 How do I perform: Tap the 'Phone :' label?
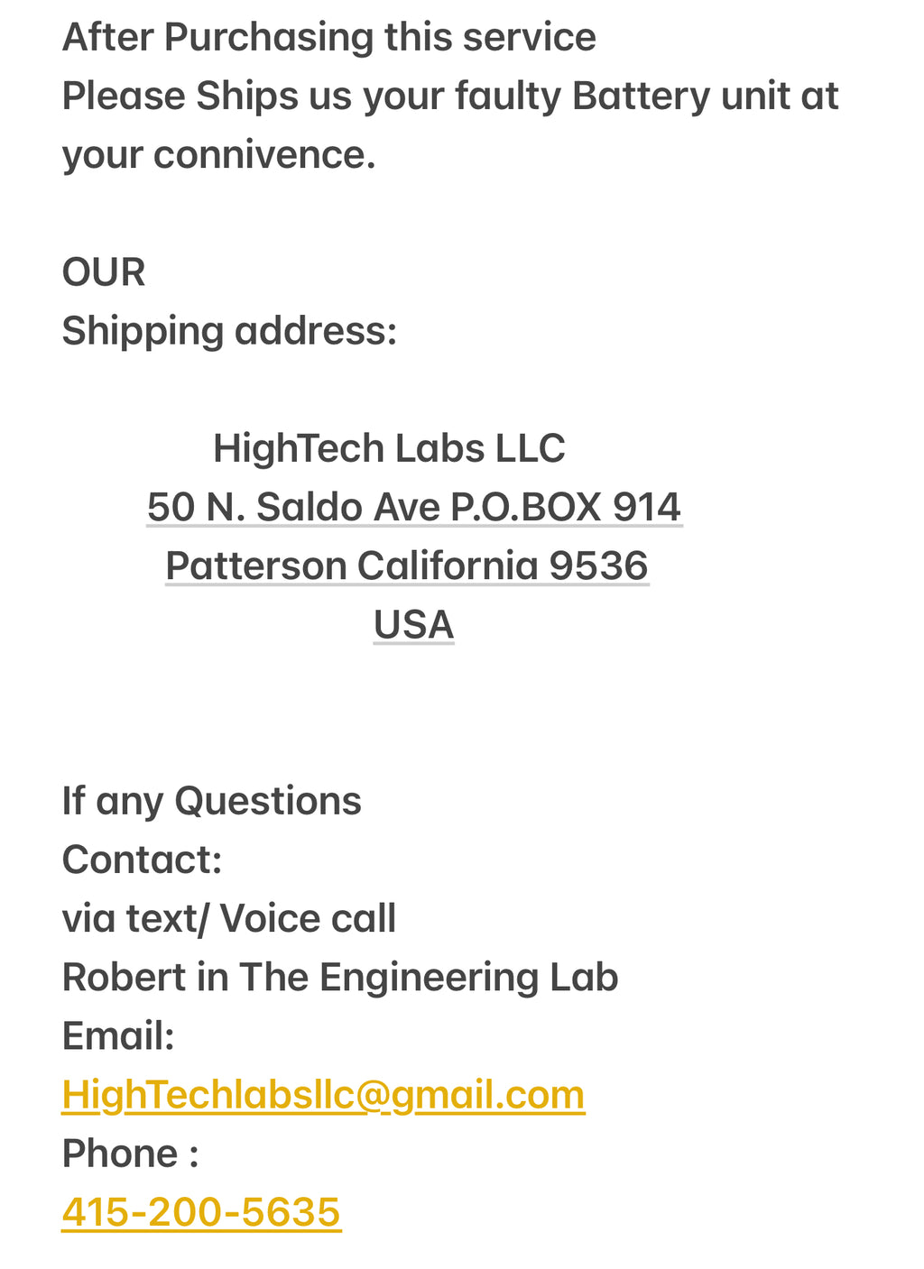coord(130,1154)
